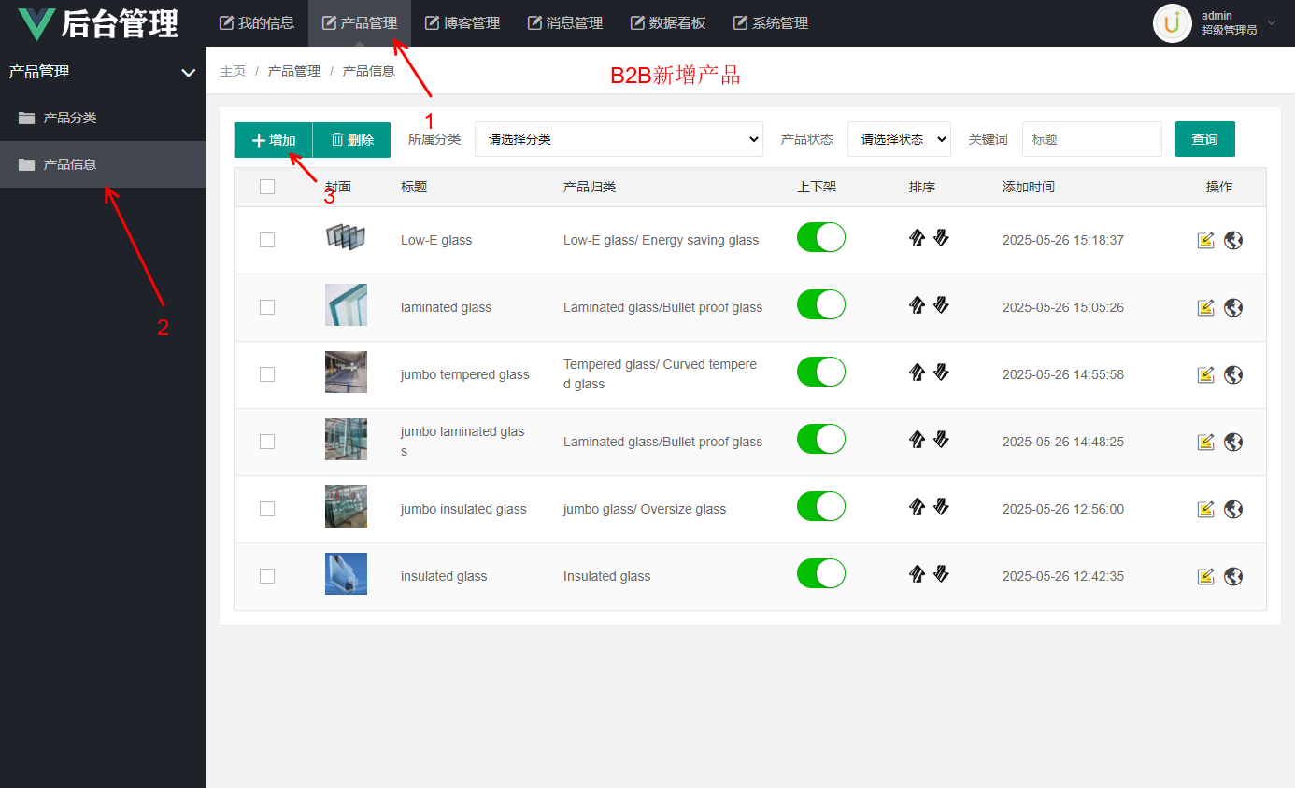Toggle shelf status of jumbo tempered glass
1295x788 pixels.
(x=821, y=372)
